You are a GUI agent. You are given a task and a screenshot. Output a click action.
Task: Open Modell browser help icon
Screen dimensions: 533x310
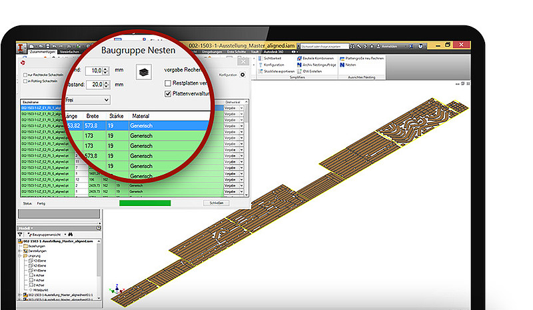coord(99,228)
